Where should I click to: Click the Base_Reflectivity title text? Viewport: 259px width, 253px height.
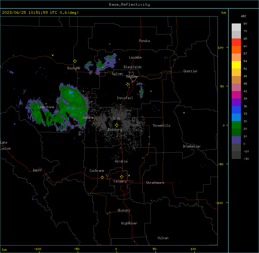coord(129,5)
